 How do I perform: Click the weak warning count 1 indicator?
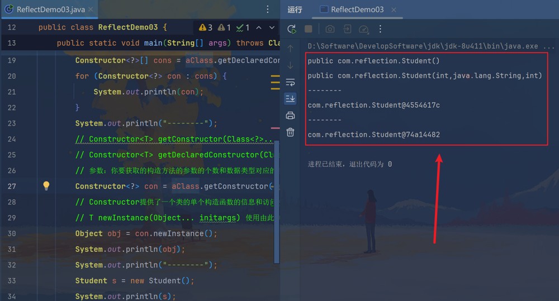point(224,27)
